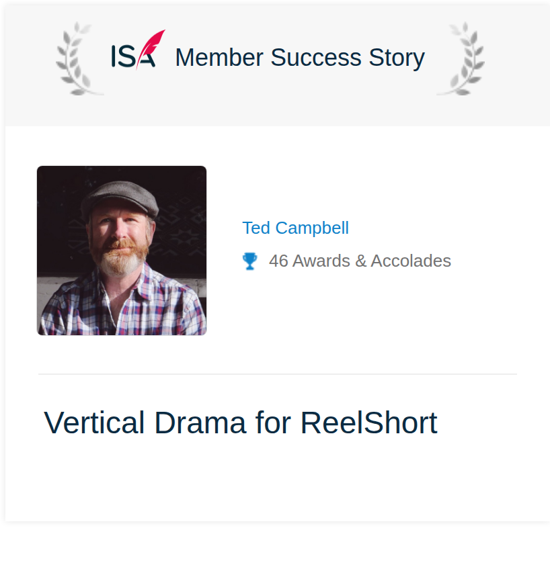Open the Vertical Drama for ReelShort story

[x=241, y=423]
